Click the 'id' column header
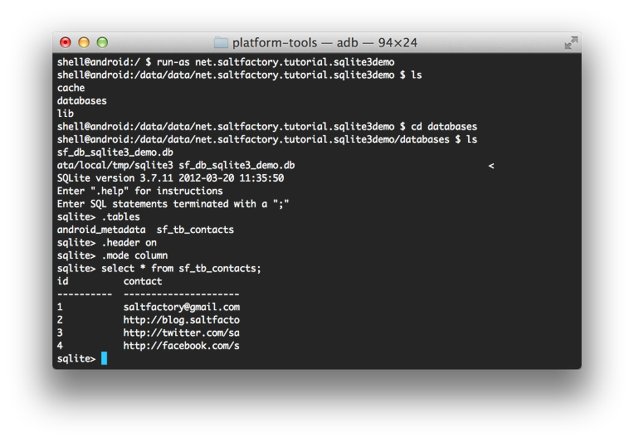Screen dimensions: 634x442 tap(63, 281)
